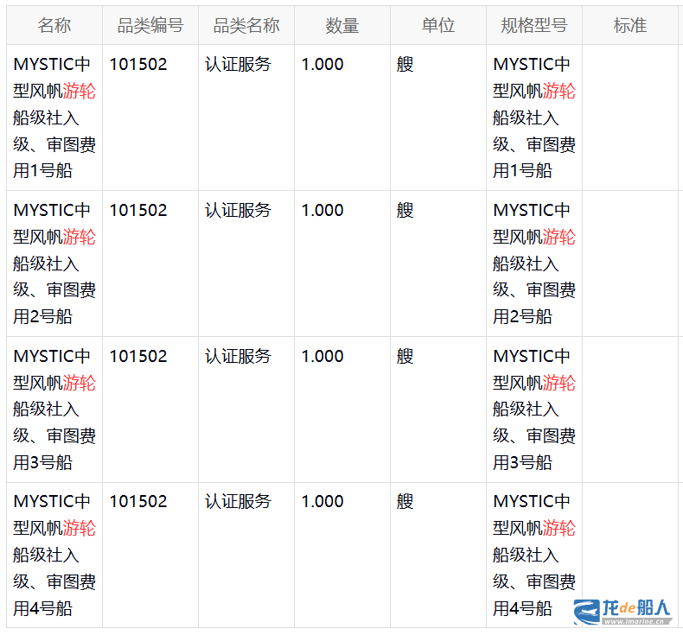Click the 单位 column header
This screenshot has height=635, width=683.
point(438,26)
